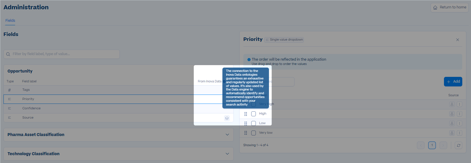The height and width of the screenshot is (163, 471).
Task: Grab the drag handle beside Very low
Action: [246, 133]
